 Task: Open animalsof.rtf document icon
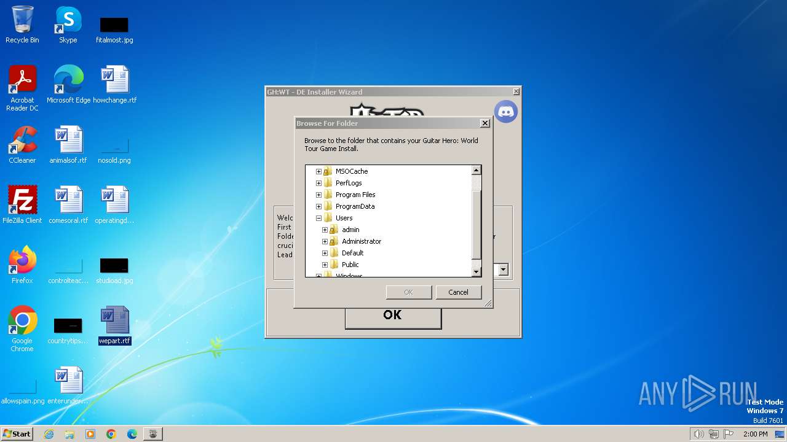click(68, 145)
